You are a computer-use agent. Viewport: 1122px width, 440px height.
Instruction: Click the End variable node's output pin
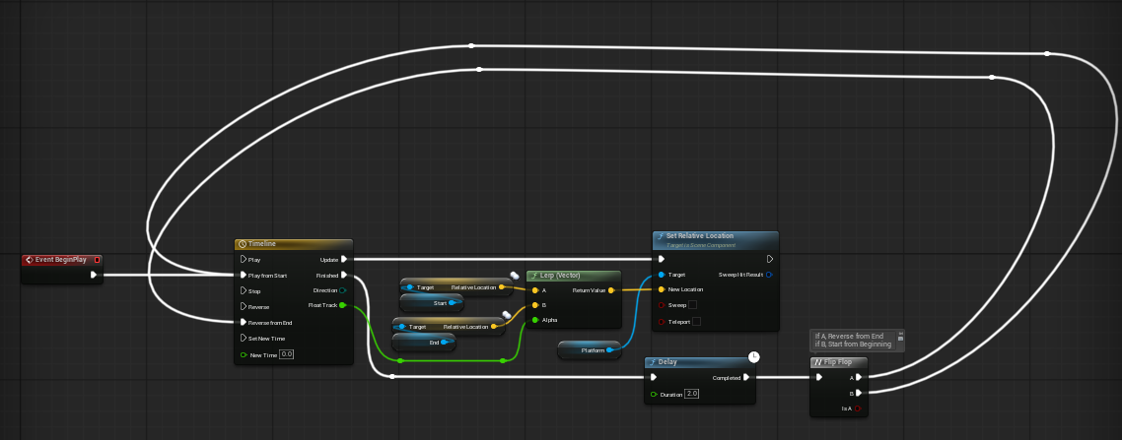pyautogui.click(x=445, y=343)
